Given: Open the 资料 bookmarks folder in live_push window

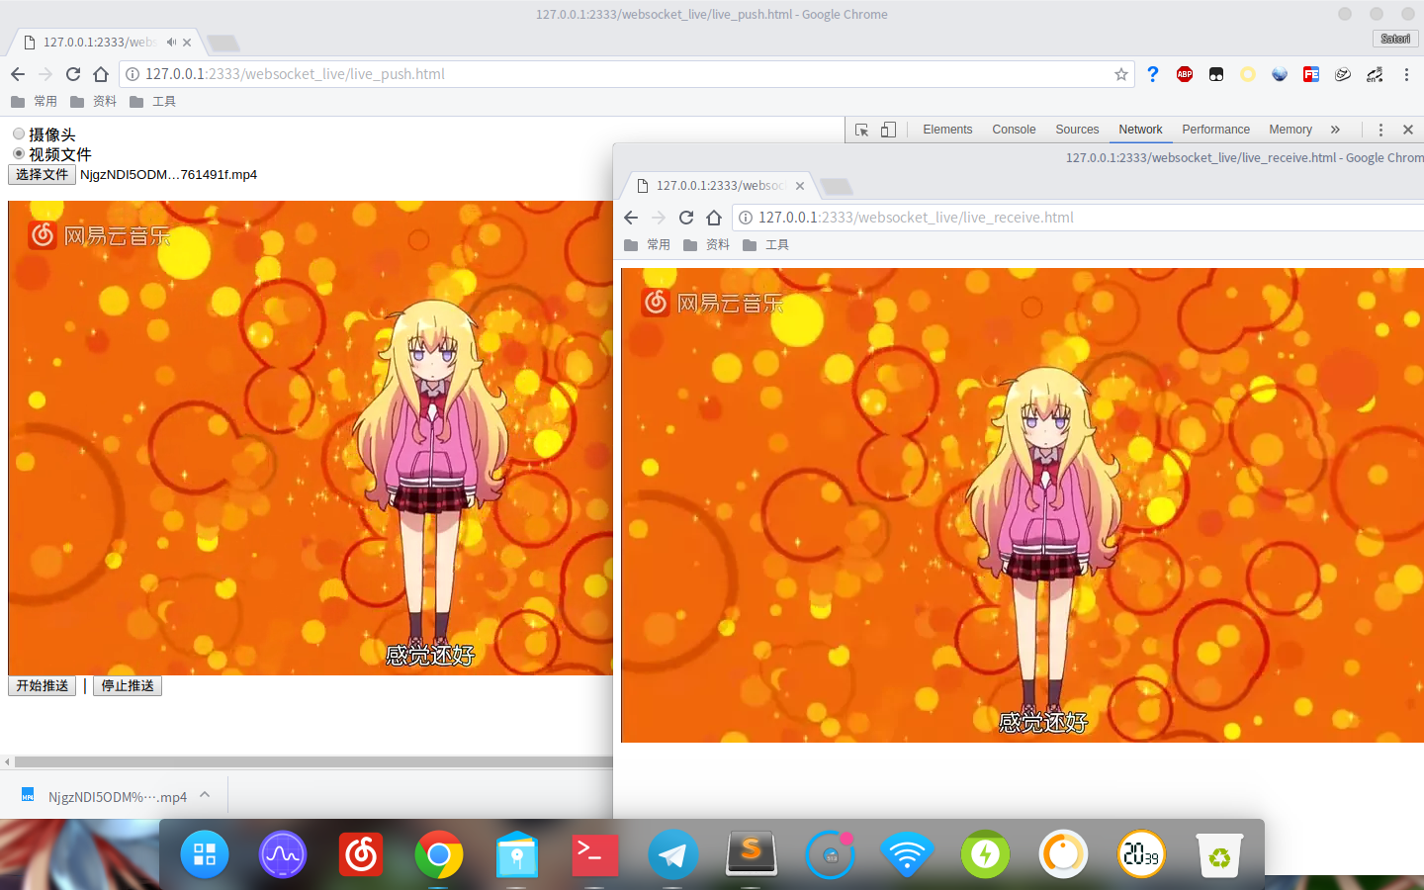Looking at the screenshot, I should [x=93, y=101].
